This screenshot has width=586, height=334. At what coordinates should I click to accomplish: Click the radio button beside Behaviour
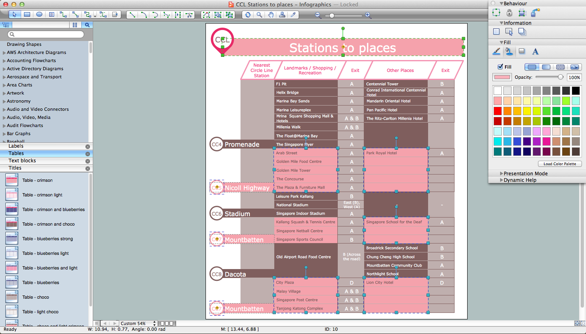[493, 3]
